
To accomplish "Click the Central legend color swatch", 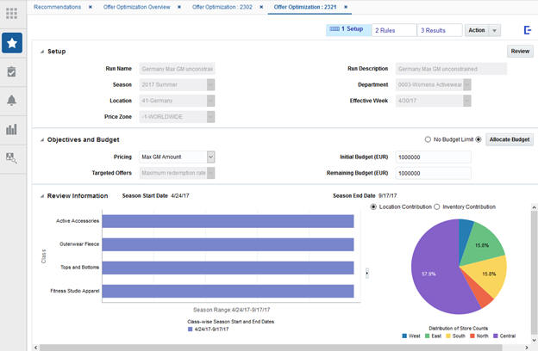I will 496,336.
